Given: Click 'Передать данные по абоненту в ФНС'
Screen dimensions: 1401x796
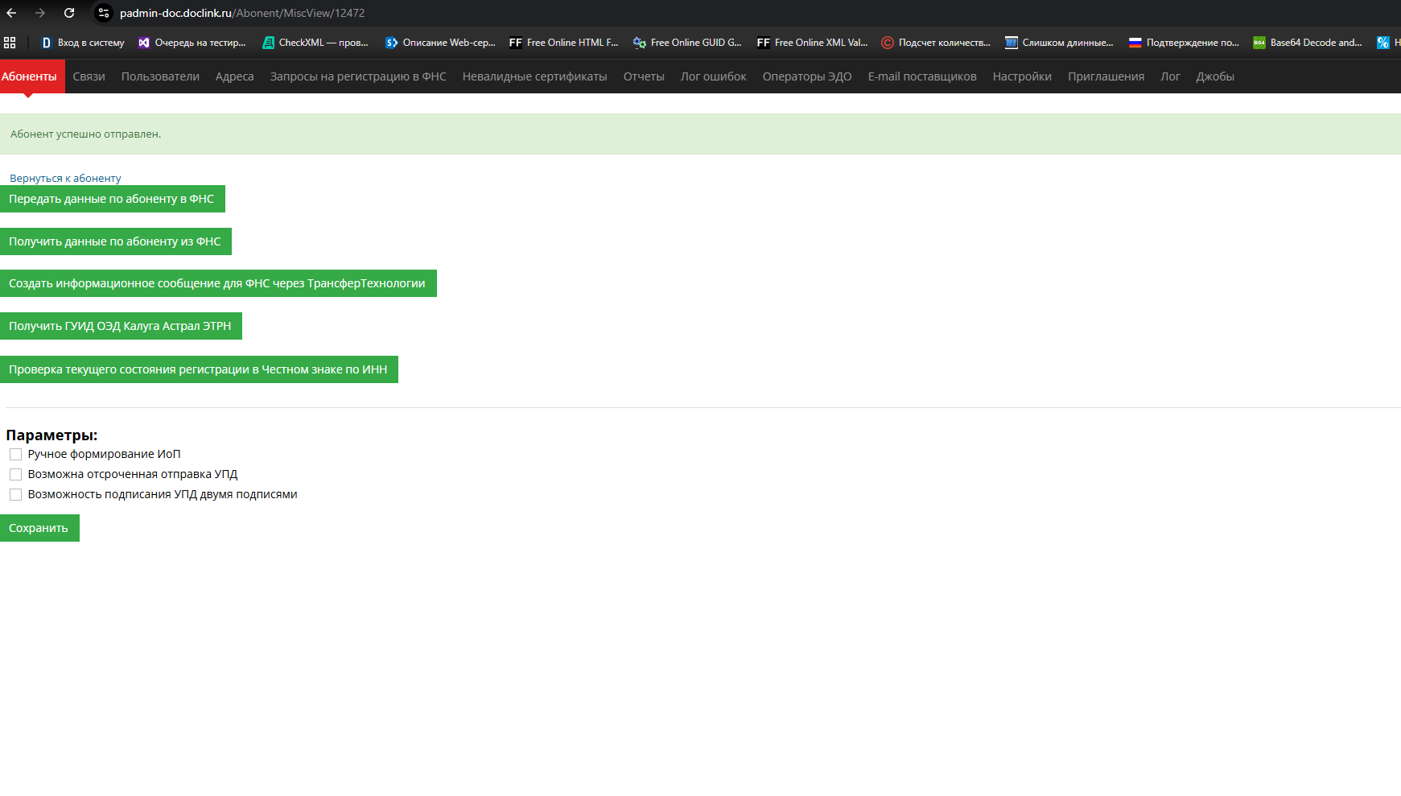Looking at the screenshot, I should (113, 199).
